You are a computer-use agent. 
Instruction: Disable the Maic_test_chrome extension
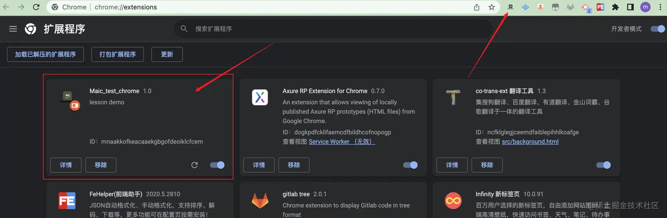(217, 165)
